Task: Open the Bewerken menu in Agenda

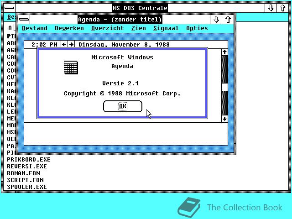Action: (69, 28)
